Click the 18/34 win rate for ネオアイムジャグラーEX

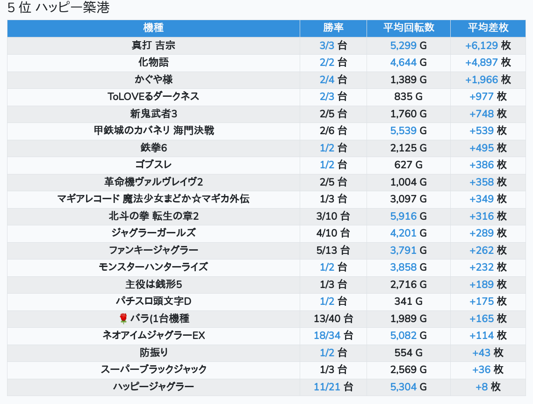[327, 335]
